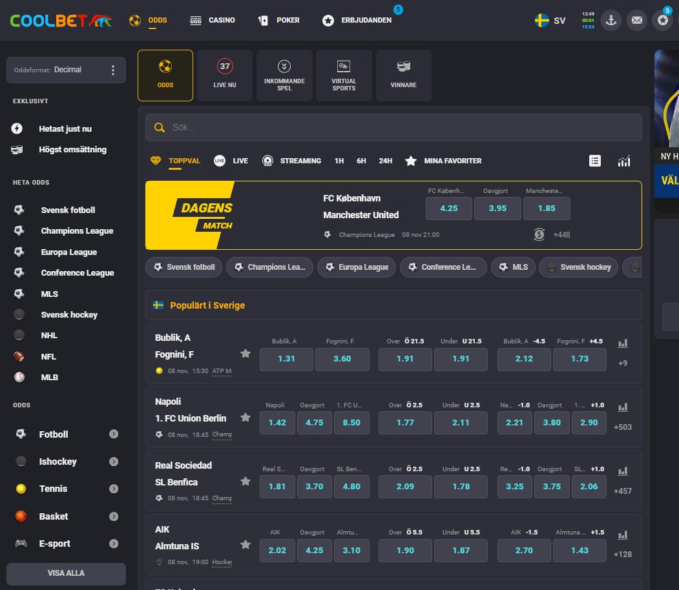This screenshot has width=679, height=590.
Task: Select the TOPPVAL filter
Action: point(175,161)
